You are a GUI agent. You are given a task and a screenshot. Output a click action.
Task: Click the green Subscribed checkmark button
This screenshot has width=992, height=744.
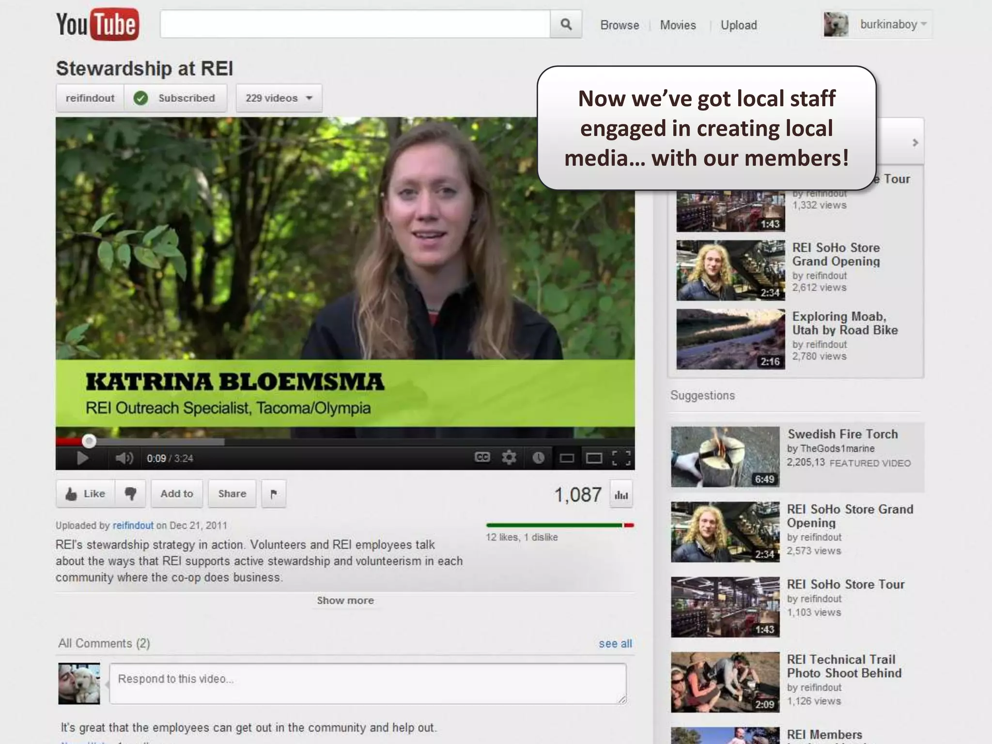[175, 98]
